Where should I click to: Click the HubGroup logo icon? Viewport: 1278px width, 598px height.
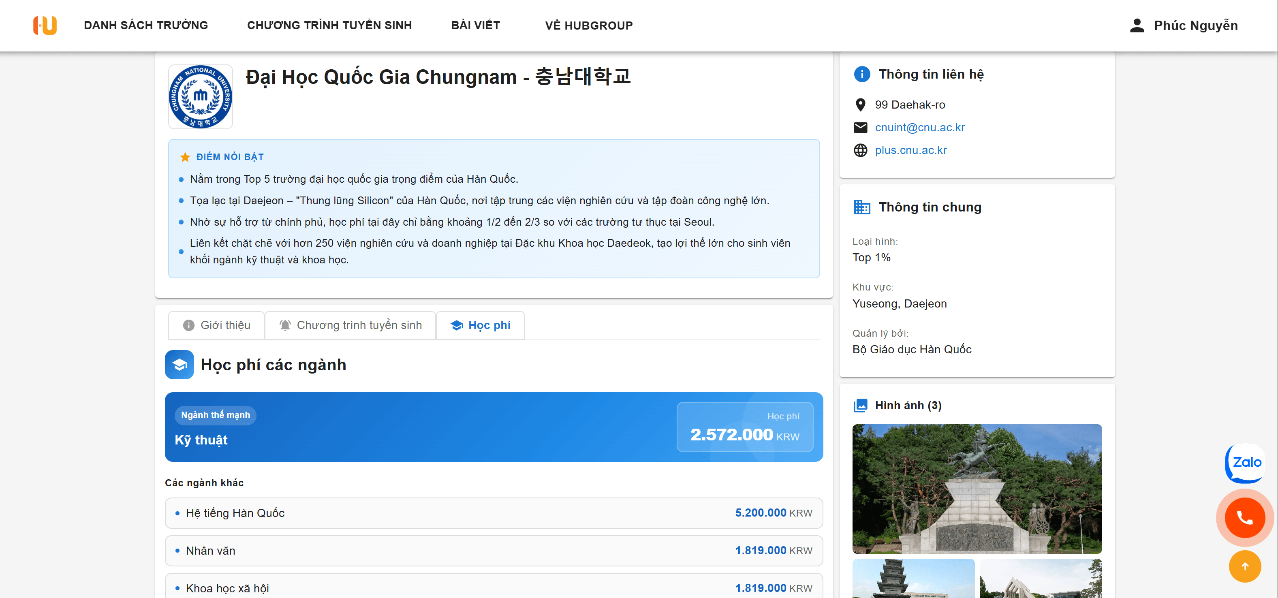(45, 25)
